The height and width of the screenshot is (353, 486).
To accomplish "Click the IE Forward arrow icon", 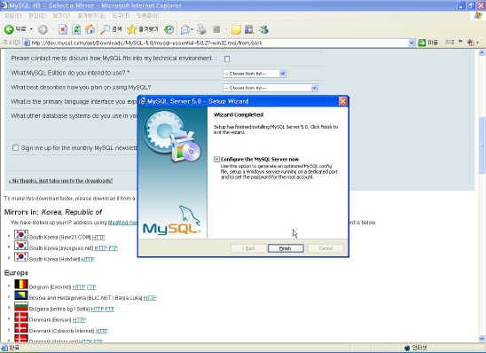I will [43, 29].
